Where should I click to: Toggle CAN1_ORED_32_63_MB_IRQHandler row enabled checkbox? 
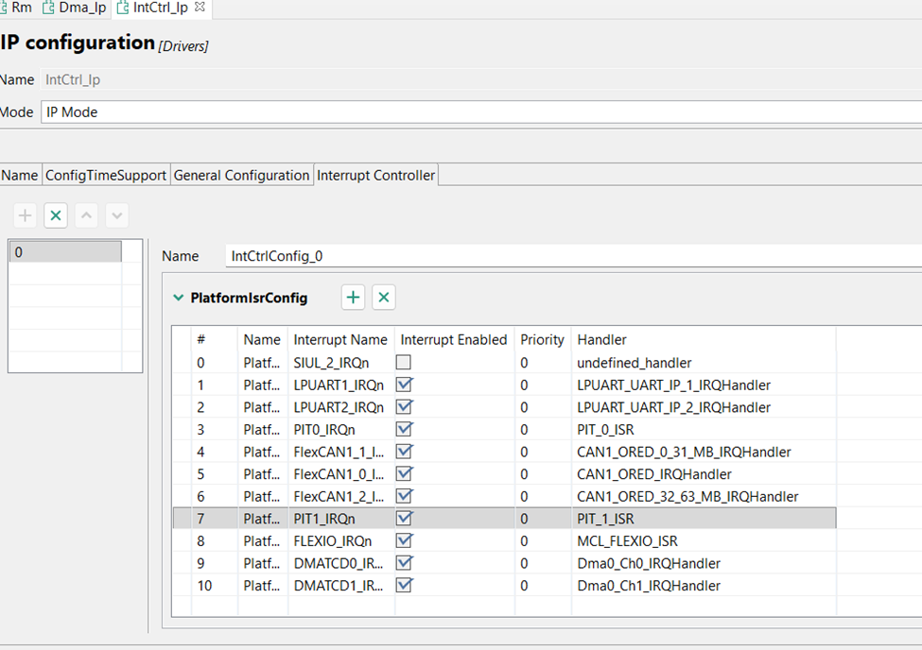[404, 496]
